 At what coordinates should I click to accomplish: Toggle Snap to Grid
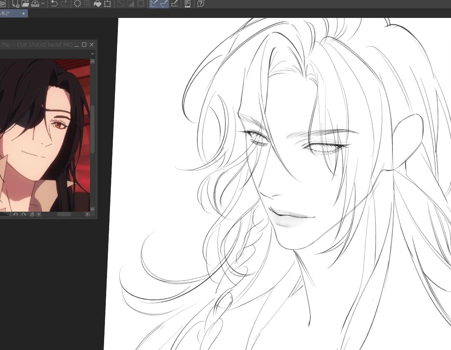(x=174, y=4)
